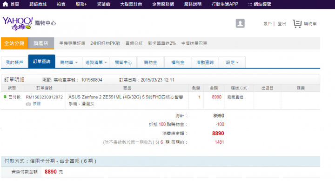The image size is (335, 181).
Task: Open 行動生活APP in top navigation
Action: click(x=225, y=4)
